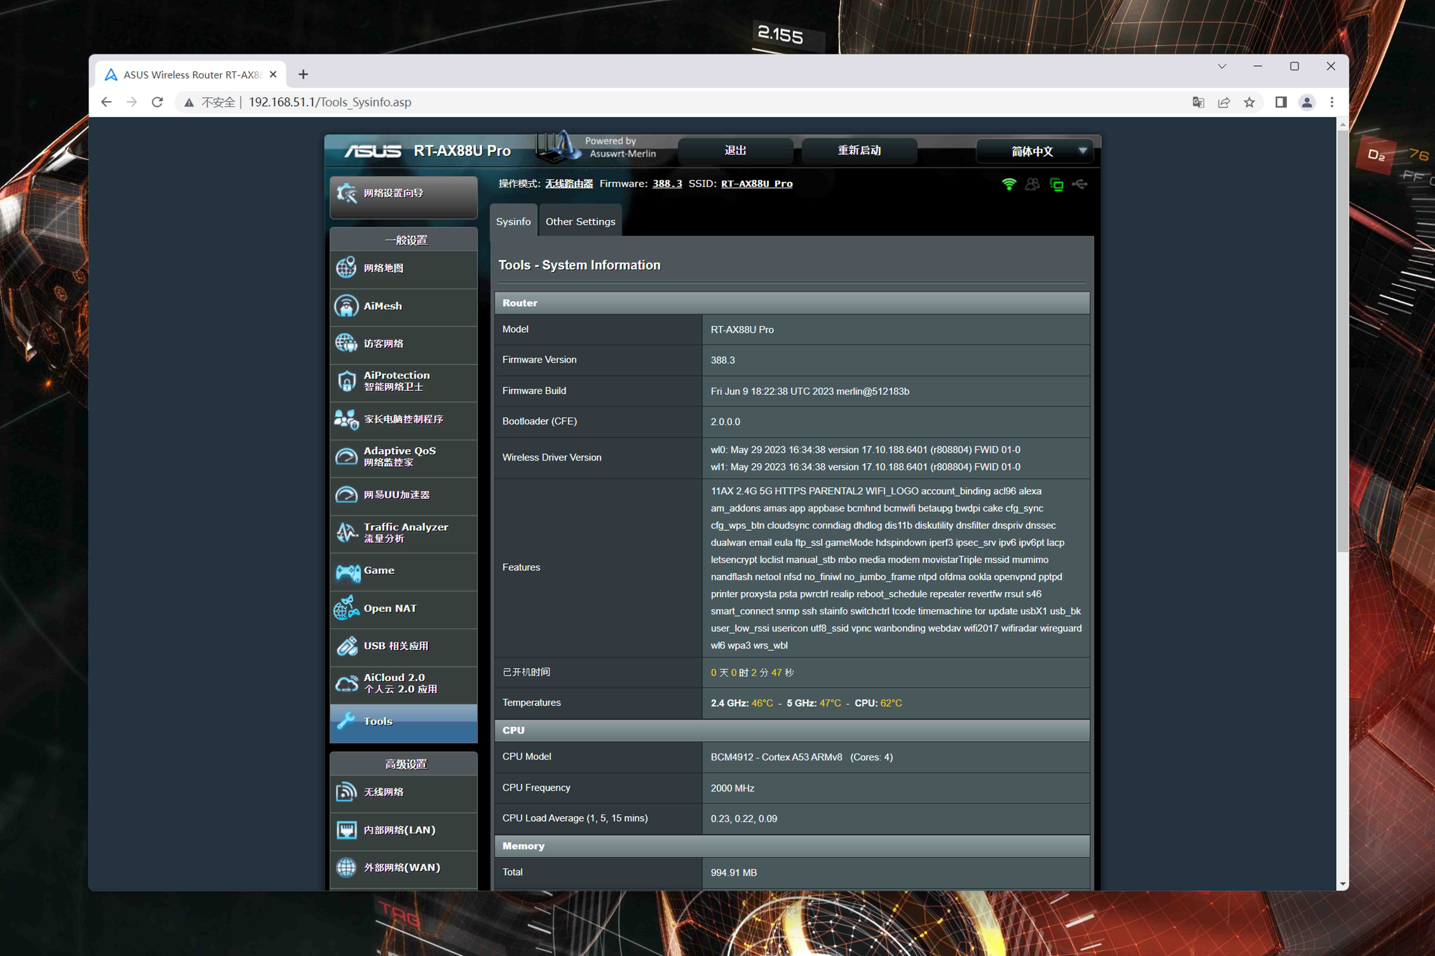Click the USB status icon
The height and width of the screenshot is (956, 1435).
(1080, 184)
